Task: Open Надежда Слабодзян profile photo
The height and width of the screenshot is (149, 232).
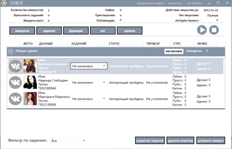Action: [x=30, y=82]
